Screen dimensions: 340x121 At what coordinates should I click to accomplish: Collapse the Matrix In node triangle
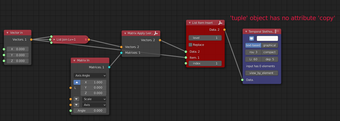[x=74, y=60]
